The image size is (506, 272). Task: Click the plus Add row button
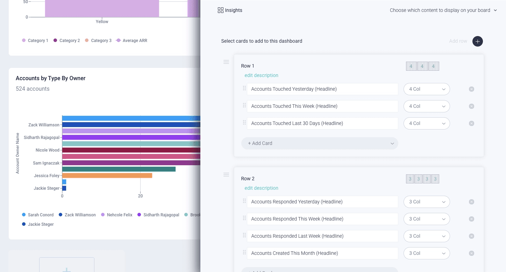(477, 41)
